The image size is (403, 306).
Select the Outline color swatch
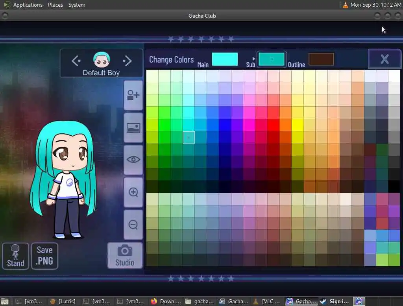pos(321,59)
